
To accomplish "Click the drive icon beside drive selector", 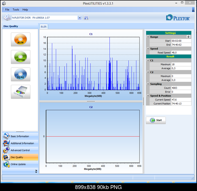I will point(7,18).
